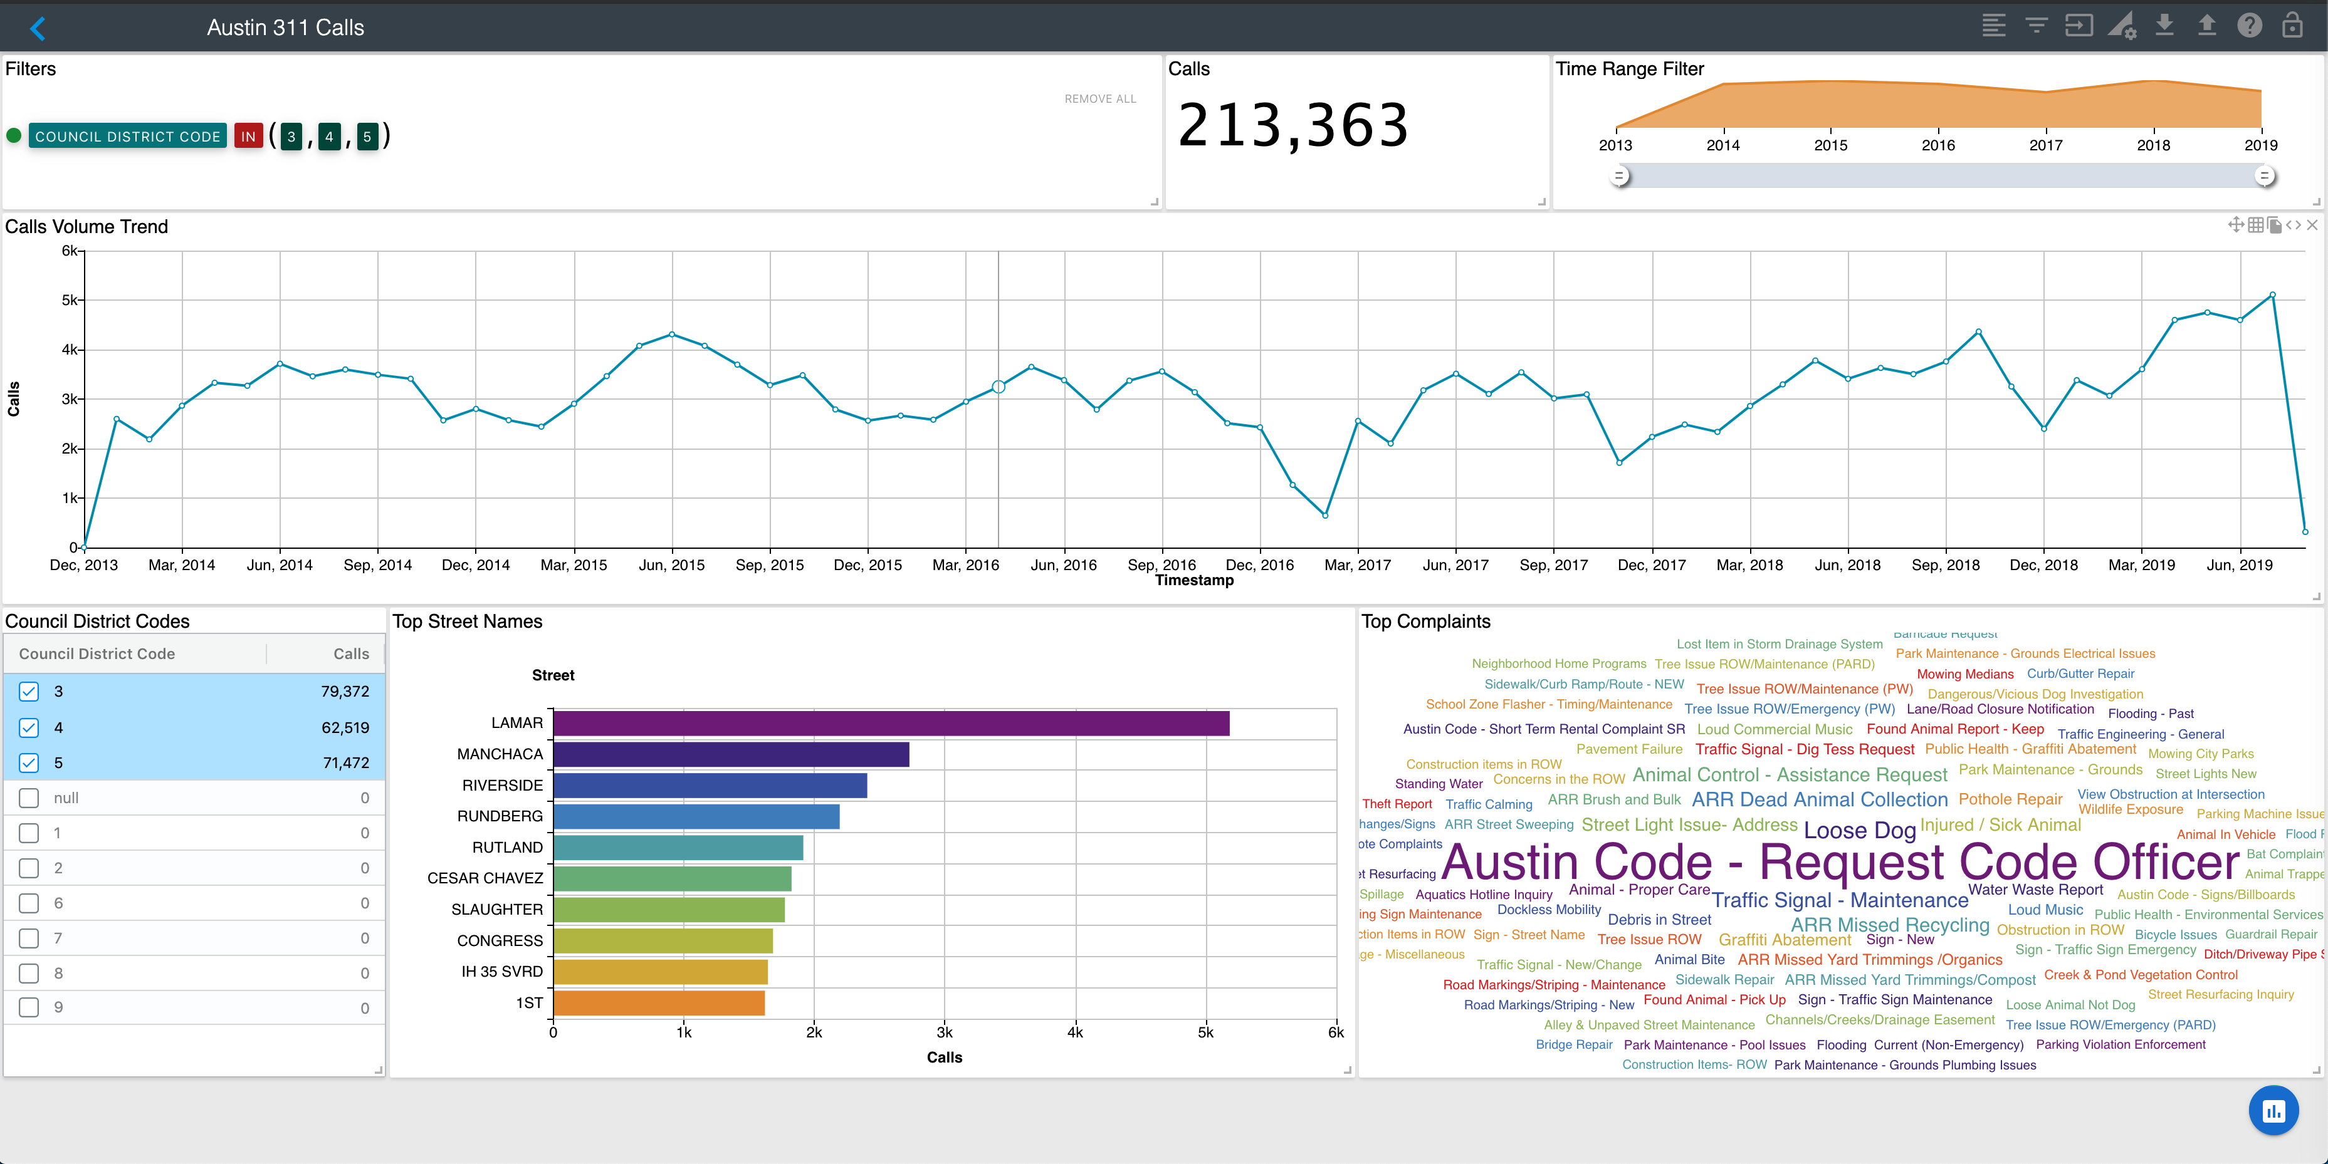Check council district 9 checkbox
The image size is (2328, 1164).
click(29, 1008)
